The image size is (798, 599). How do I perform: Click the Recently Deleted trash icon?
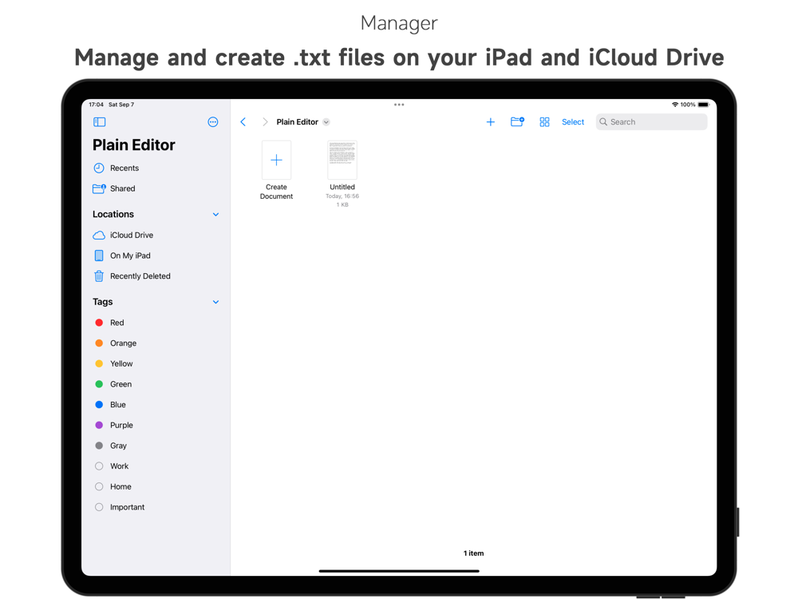click(99, 276)
